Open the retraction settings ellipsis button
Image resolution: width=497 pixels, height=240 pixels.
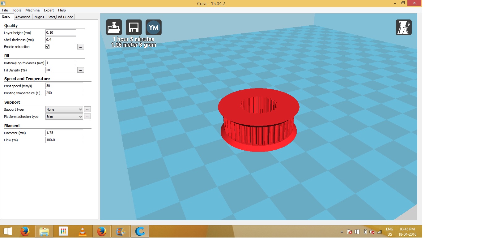[81, 47]
